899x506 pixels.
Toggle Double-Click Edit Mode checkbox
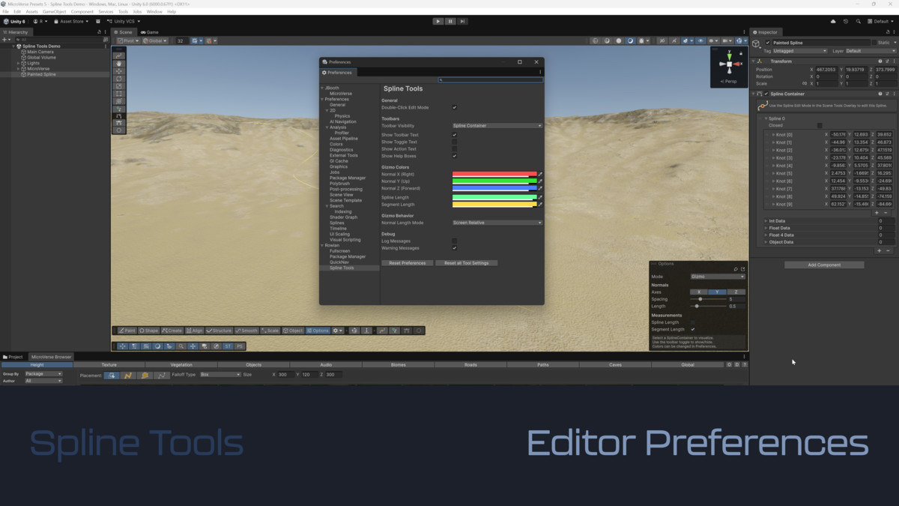coord(454,108)
